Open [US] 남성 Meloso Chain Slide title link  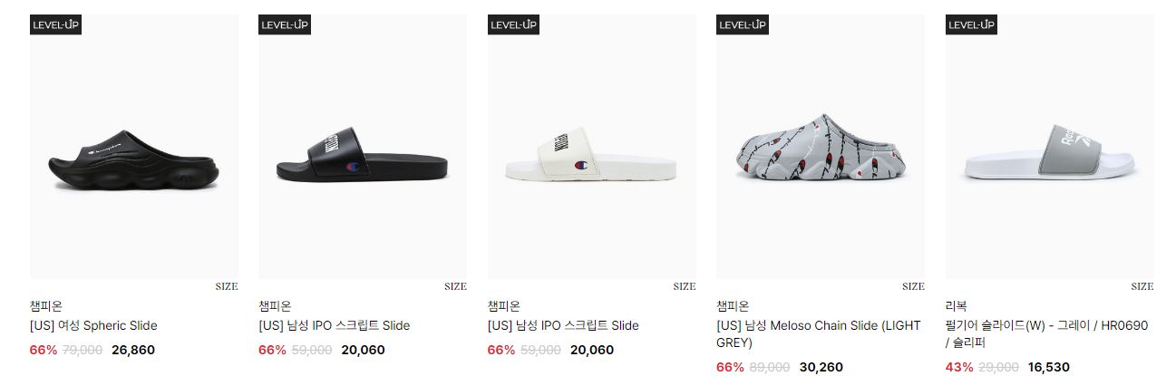pos(819,334)
